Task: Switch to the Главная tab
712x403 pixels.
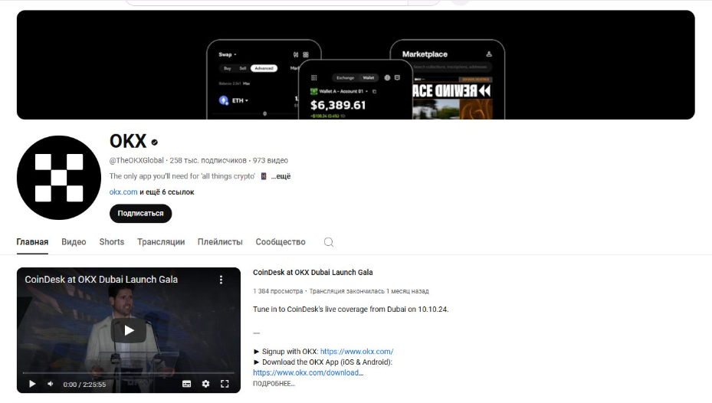Action: tap(32, 242)
